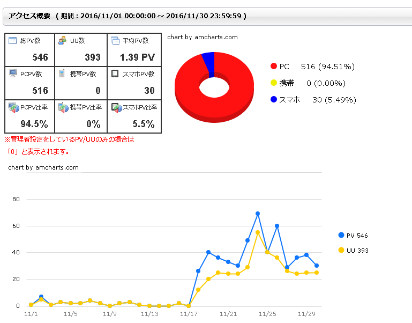Viewport: 412px width, 323px height.
Task: Open amcharts.com link above the pie chart
Action: (202, 37)
